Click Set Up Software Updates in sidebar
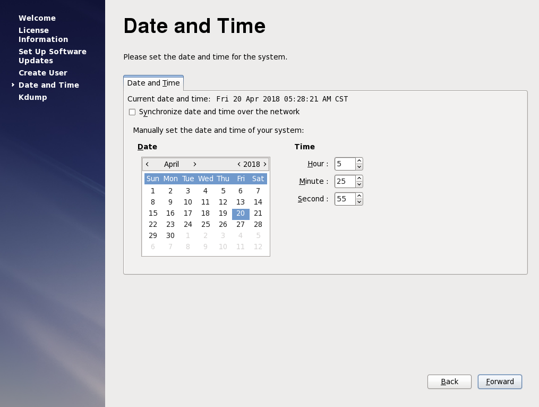Image resolution: width=539 pixels, height=407 pixels. tap(53, 56)
